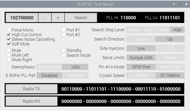Viewport: 190px width, 111px height.
Task: Increase frequency with the plus button
Action: coord(58,18)
